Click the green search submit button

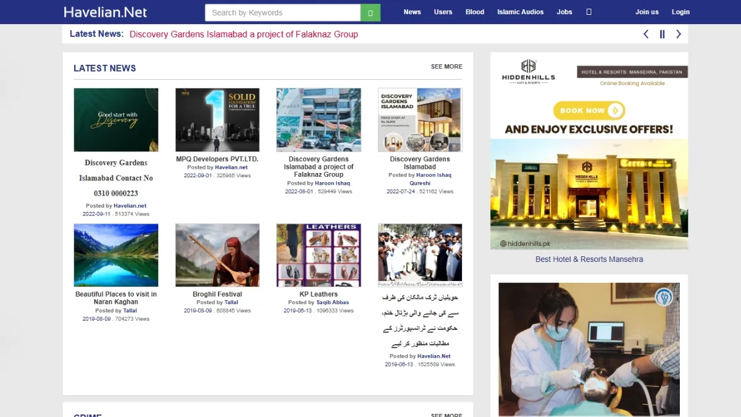point(371,12)
